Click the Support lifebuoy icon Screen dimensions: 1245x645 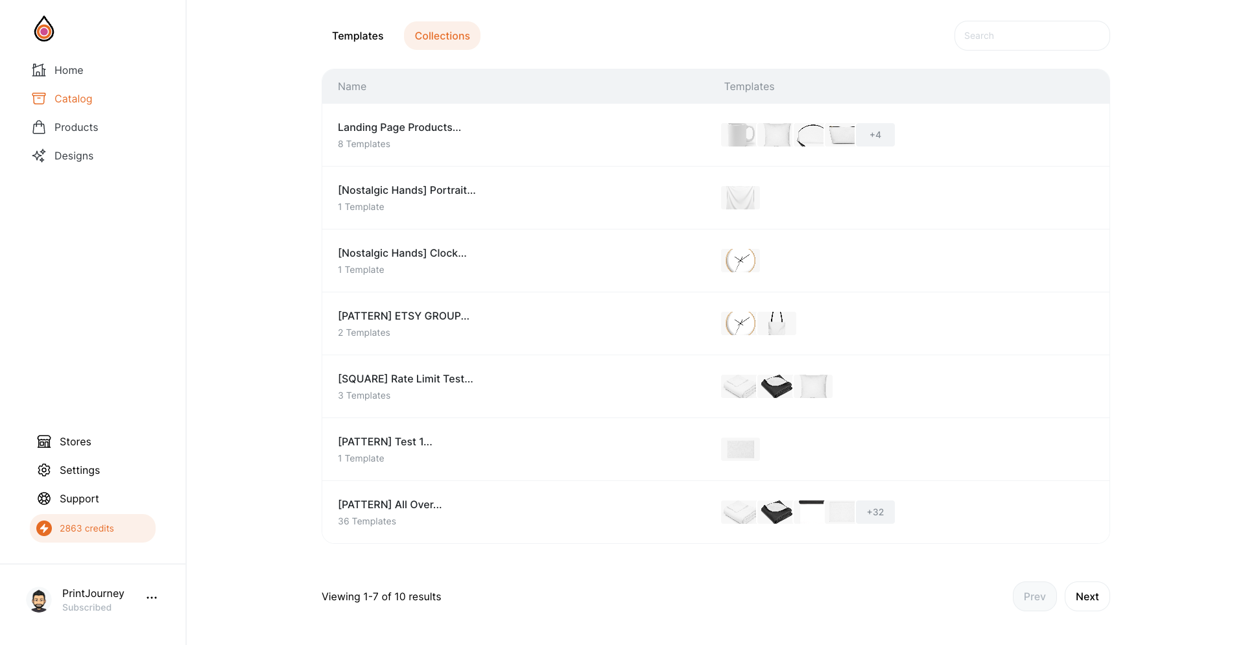point(44,498)
